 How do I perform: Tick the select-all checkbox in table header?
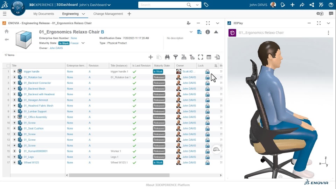8,65
